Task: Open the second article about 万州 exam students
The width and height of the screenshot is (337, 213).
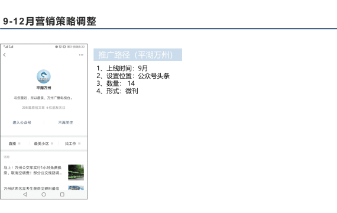Action: [x=31, y=188]
